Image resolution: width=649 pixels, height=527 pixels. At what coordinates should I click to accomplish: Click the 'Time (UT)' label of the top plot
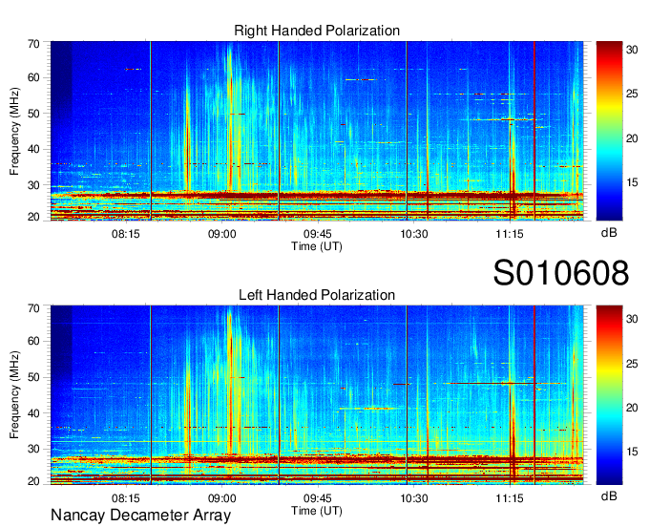point(317,246)
